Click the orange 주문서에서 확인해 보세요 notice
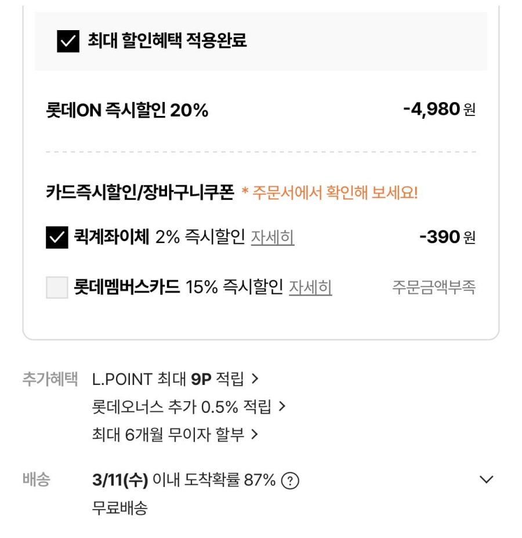Image resolution: width=522 pixels, height=538 pixels. pos(329,193)
